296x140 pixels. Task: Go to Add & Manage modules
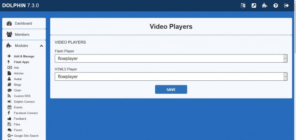point(24,56)
